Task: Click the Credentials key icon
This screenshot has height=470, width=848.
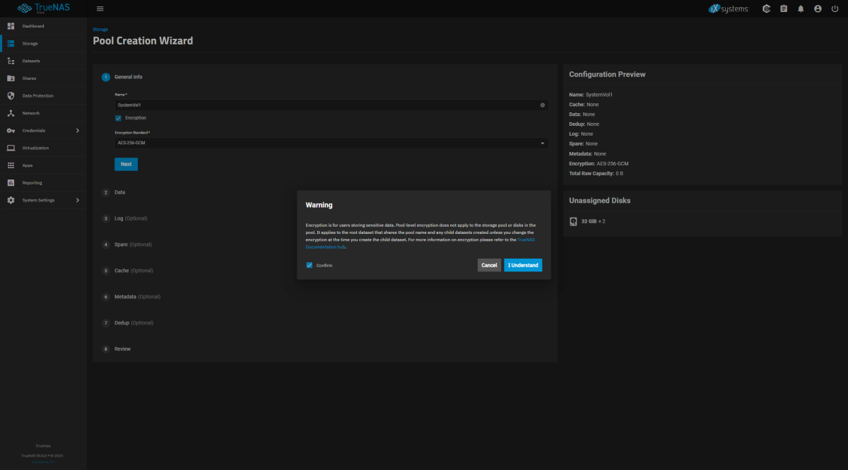Action: click(11, 131)
